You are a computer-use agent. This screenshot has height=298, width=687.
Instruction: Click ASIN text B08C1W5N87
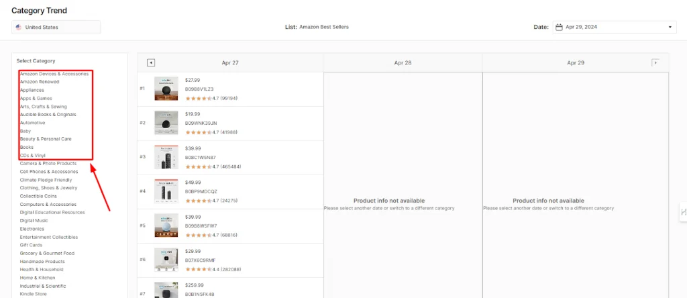click(200, 157)
